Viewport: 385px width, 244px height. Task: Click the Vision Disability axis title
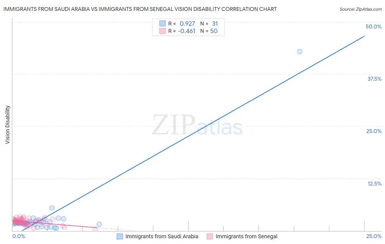(x=7, y=125)
